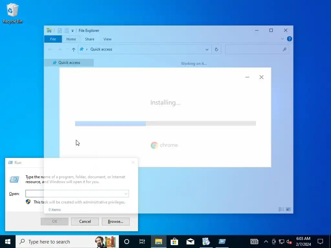The height and width of the screenshot is (248, 331).
Task: Open Microsoft Store from taskbar
Action: pyautogui.click(x=174, y=242)
